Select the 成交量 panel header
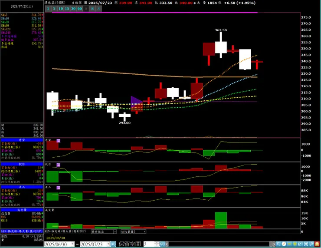 [x=22, y=210]
